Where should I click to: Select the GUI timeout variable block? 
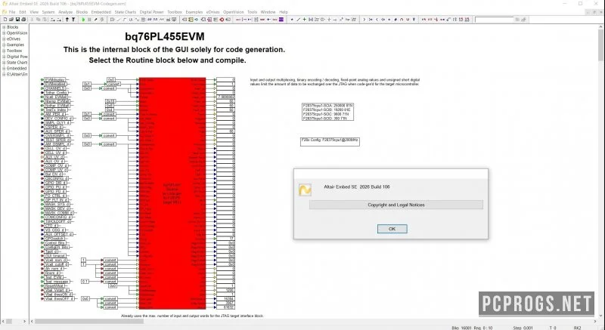coord(55,256)
